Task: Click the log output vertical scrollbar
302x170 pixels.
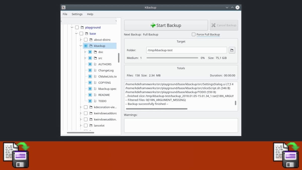Action: pyautogui.click(x=236, y=103)
